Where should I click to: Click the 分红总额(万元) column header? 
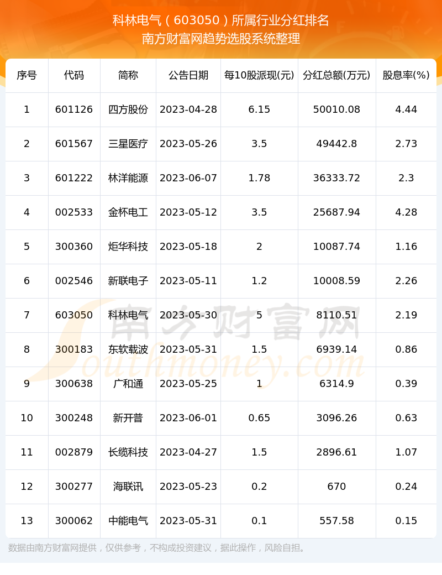tap(336, 75)
